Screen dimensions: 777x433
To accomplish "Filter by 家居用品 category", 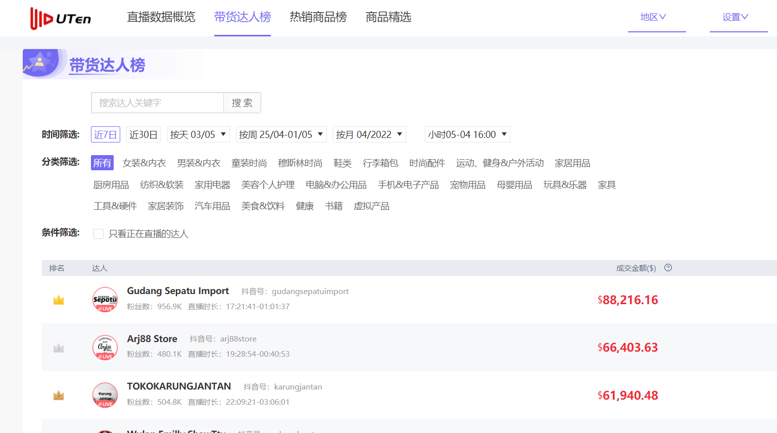I will [x=572, y=163].
